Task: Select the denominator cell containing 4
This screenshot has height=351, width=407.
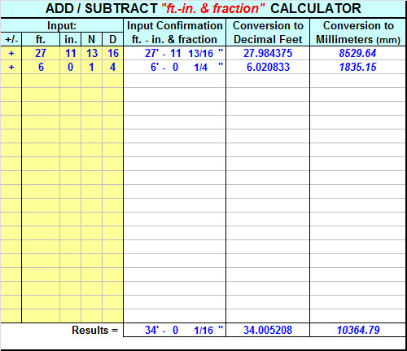Action: click(x=113, y=67)
